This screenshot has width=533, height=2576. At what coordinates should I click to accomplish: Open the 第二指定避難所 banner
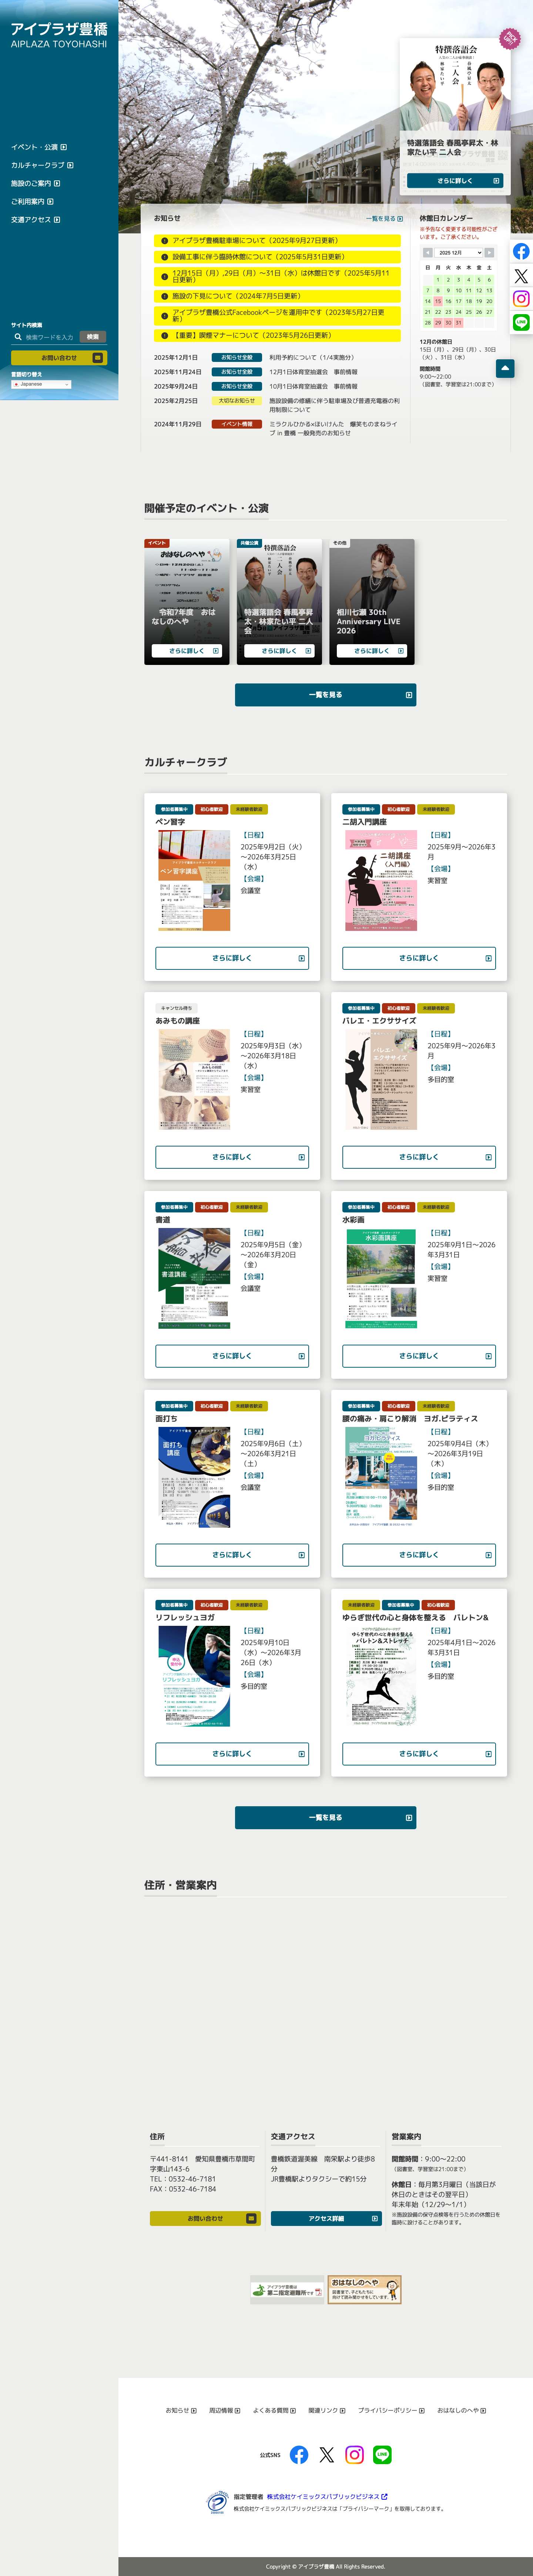[287, 2290]
